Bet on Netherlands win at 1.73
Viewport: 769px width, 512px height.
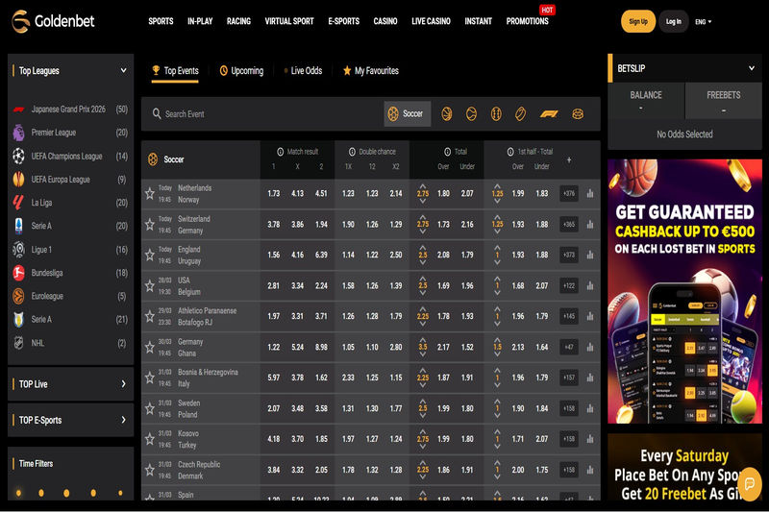[274, 193]
